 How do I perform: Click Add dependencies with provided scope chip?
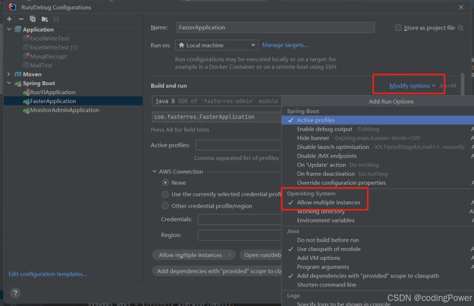click(217, 271)
